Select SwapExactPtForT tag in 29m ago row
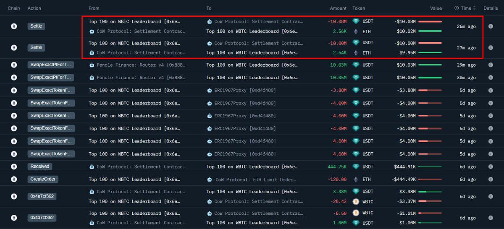The width and height of the screenshot is (504, 229). (x=51, y=65)
